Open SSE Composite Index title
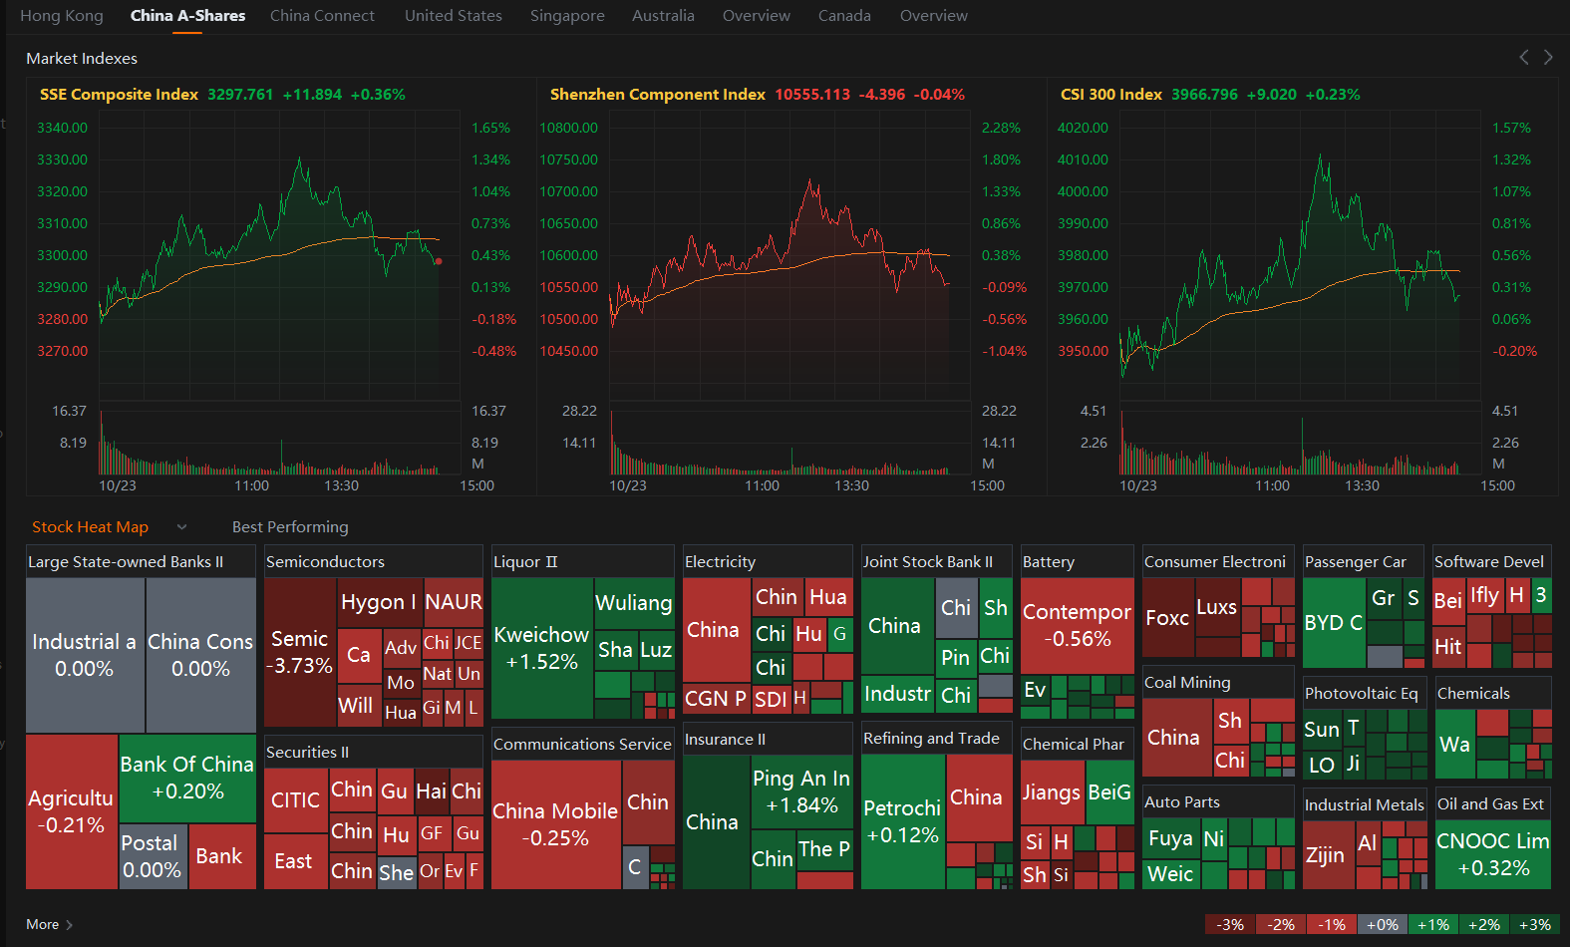Viewport: 1570px width, 947px height. click(x=119, y=95)
